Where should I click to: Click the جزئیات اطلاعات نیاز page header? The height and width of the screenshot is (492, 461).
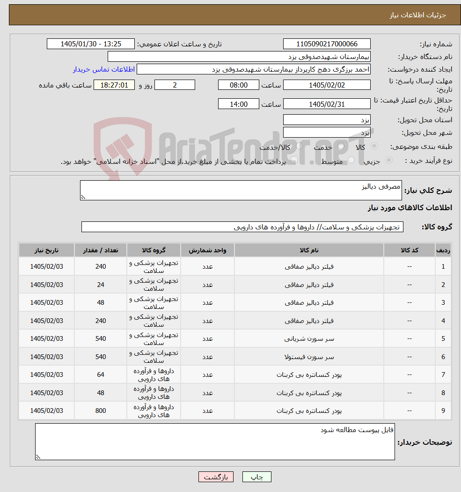[418, 15]
